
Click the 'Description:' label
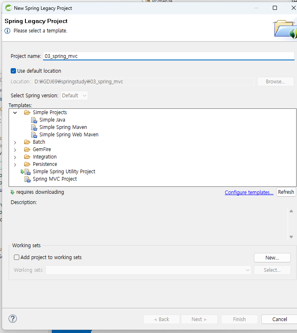(24, 202)
